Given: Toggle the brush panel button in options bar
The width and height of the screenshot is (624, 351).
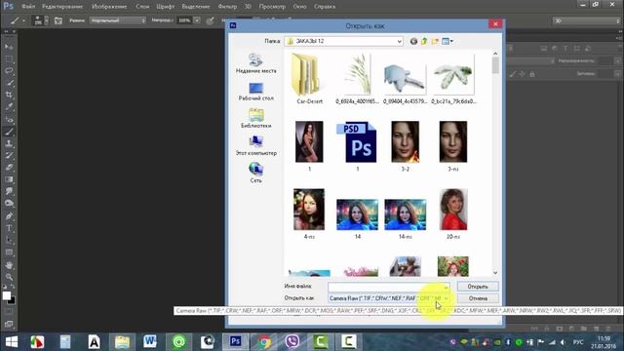Looking at the screenshot, I should (x=58, y=20).
